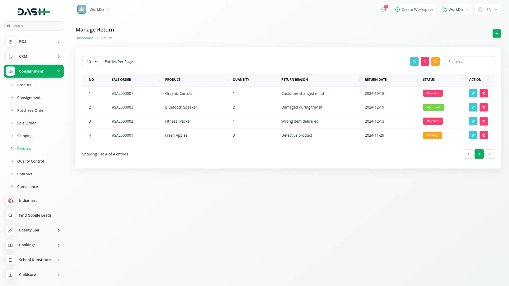Click the Create Workspace button
The width and height of the screenshot is (509, 286).
(414, 10)
